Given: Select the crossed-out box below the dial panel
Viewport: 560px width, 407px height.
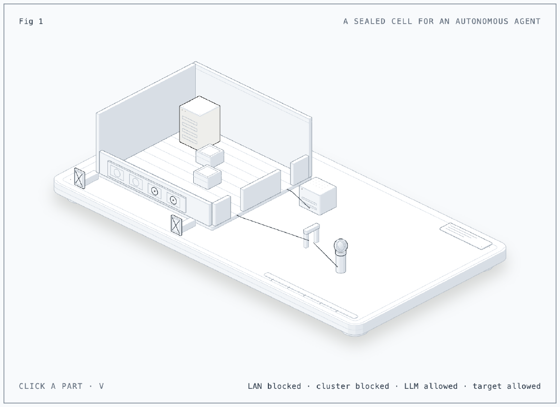Looking at the screenshot, I should tap(177, 225).
